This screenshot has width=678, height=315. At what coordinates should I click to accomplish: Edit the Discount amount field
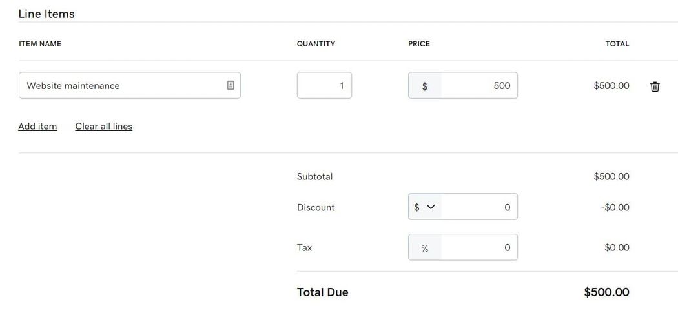point(479,207)
